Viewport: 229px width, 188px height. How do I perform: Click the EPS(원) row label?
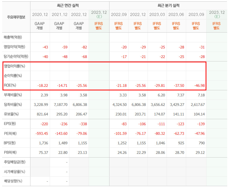tap(10, 124)
